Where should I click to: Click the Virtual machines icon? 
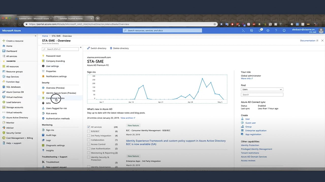pyautogui.click(x=4, y=97)
